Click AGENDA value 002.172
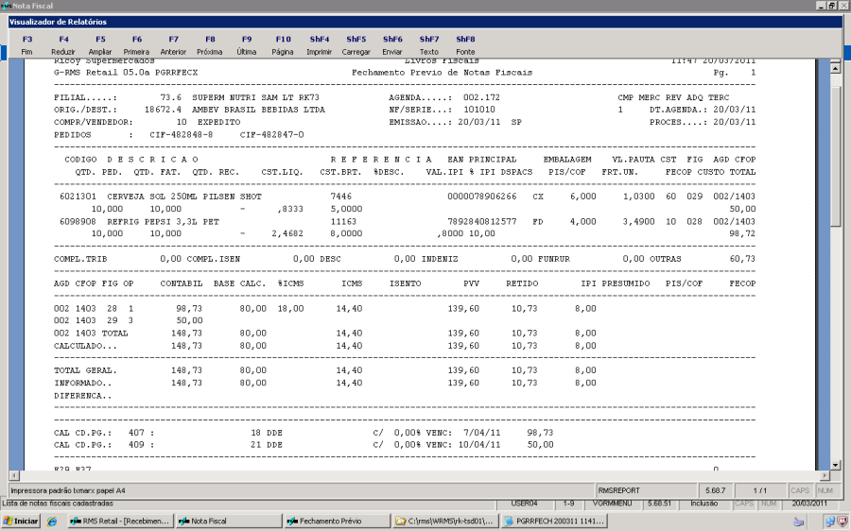 [481, 97]
